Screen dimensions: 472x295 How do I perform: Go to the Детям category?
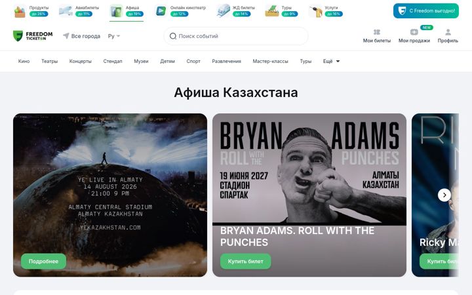[167, 61]
